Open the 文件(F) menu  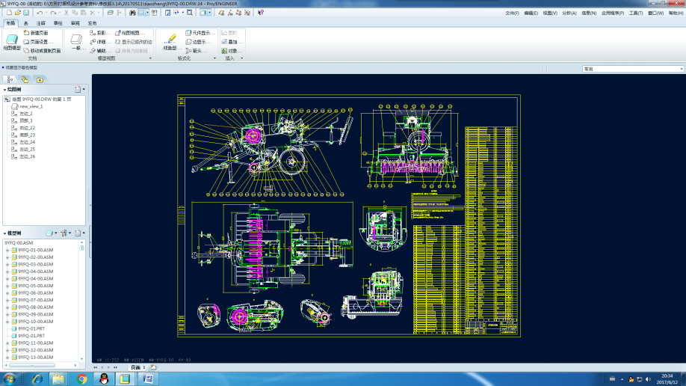pyautogui.click(x=512, y=13)
